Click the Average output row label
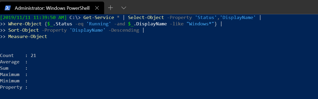This screenshot has width=318, height=99. click(10, 62)
